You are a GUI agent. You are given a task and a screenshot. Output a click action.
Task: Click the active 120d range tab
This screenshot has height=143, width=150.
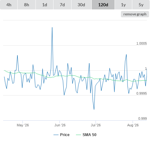103,5
